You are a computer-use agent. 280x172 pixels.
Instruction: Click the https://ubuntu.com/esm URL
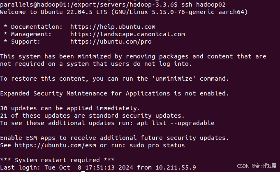point(56,145)
